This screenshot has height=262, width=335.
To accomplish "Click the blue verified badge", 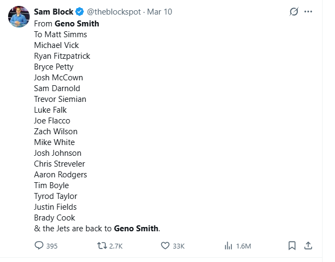I will [79, 12].
